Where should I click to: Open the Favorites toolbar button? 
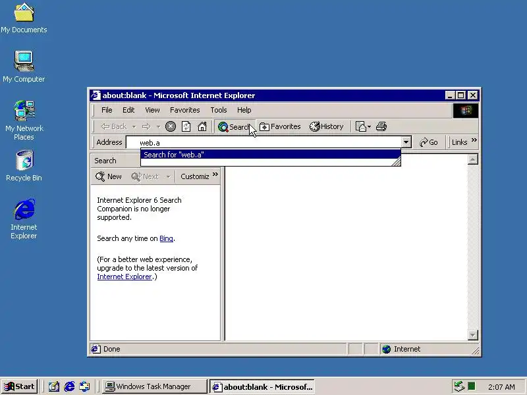coord(280,126)
